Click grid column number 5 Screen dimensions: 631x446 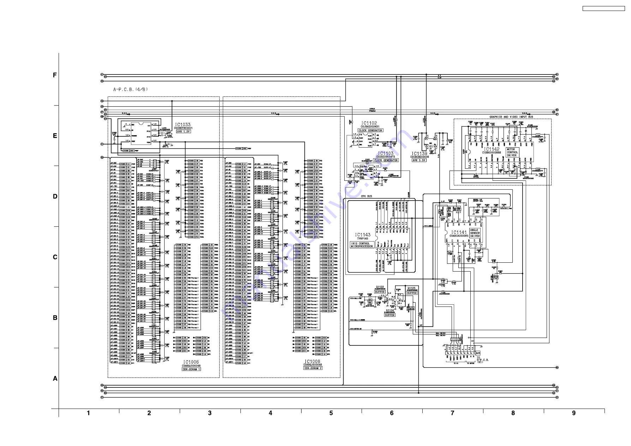(331, 413)
